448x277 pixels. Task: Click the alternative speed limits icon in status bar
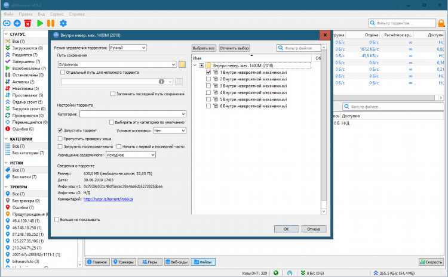coord(290,273)
